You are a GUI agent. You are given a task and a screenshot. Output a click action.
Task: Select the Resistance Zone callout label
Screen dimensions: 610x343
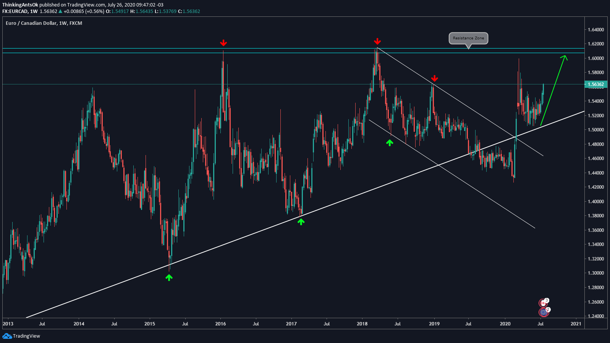point(468,38)
